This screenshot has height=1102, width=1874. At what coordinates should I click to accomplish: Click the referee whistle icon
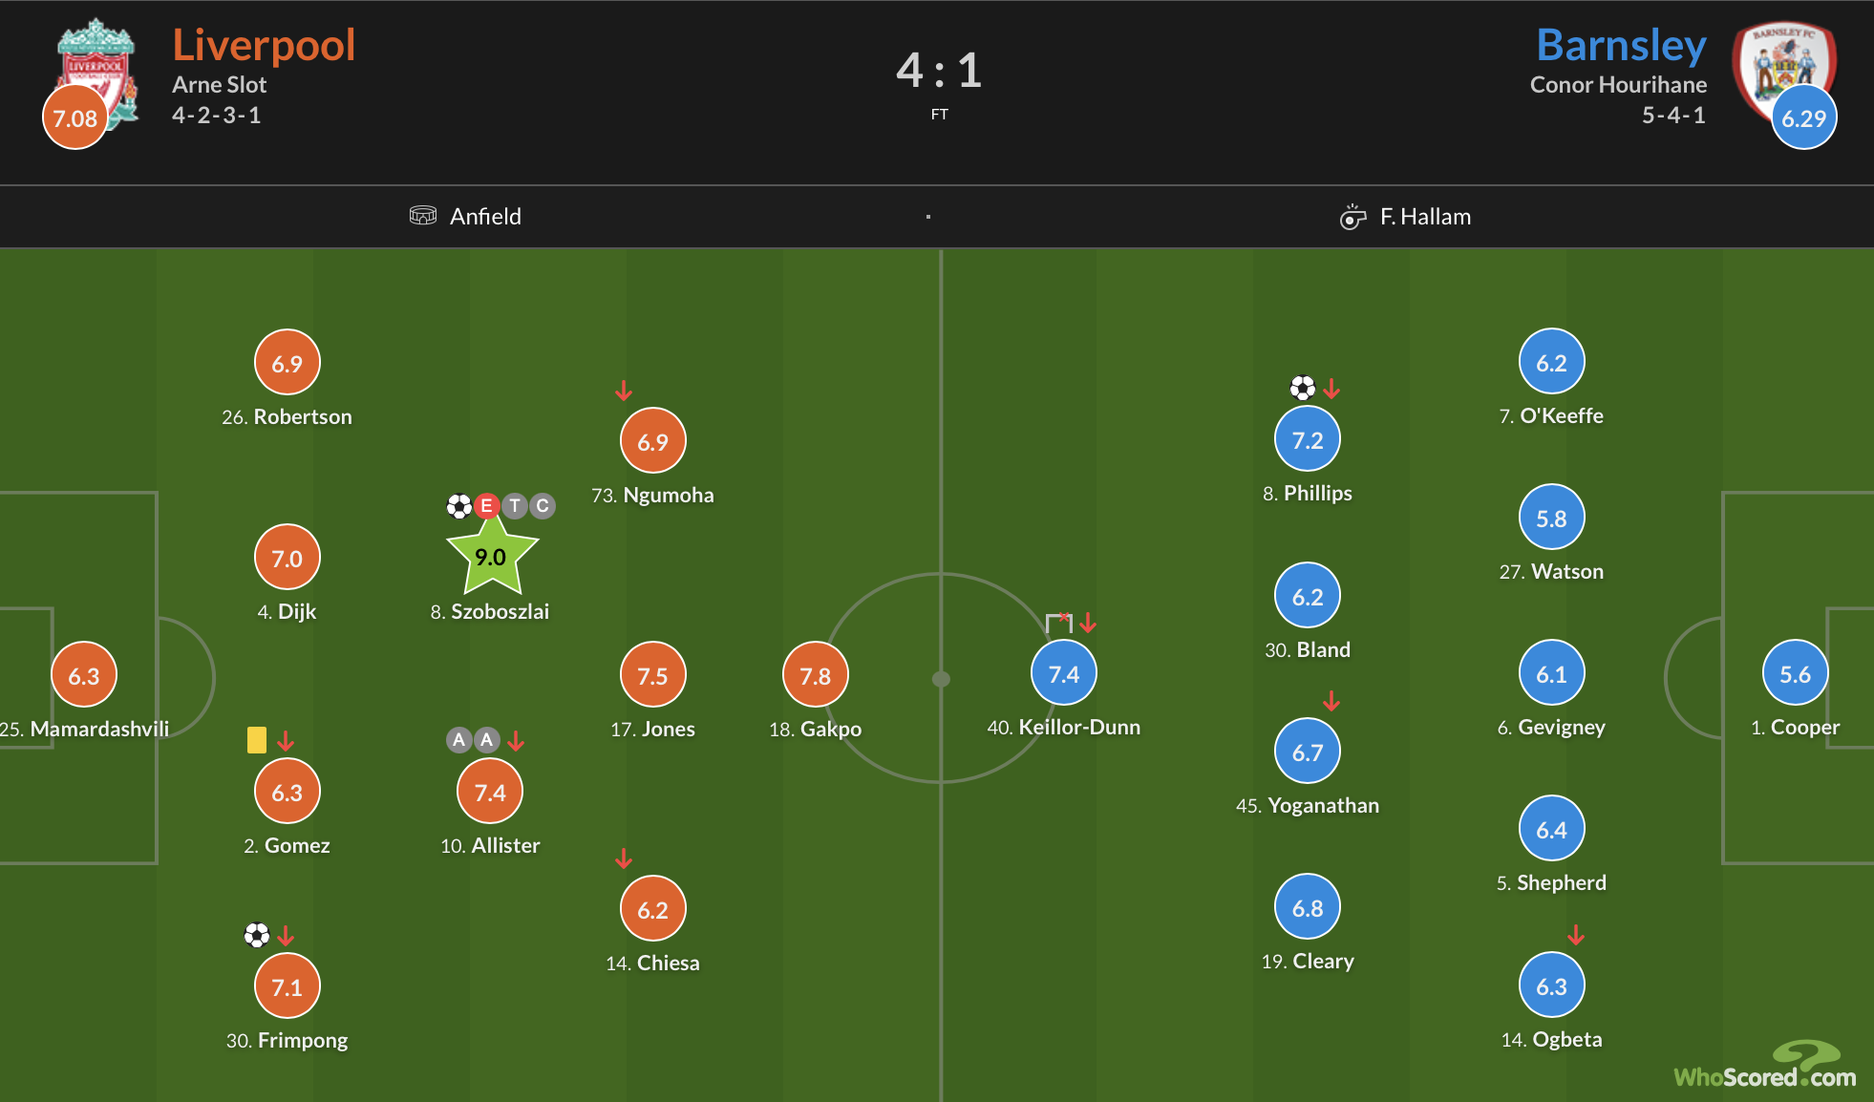point(1352,217)
